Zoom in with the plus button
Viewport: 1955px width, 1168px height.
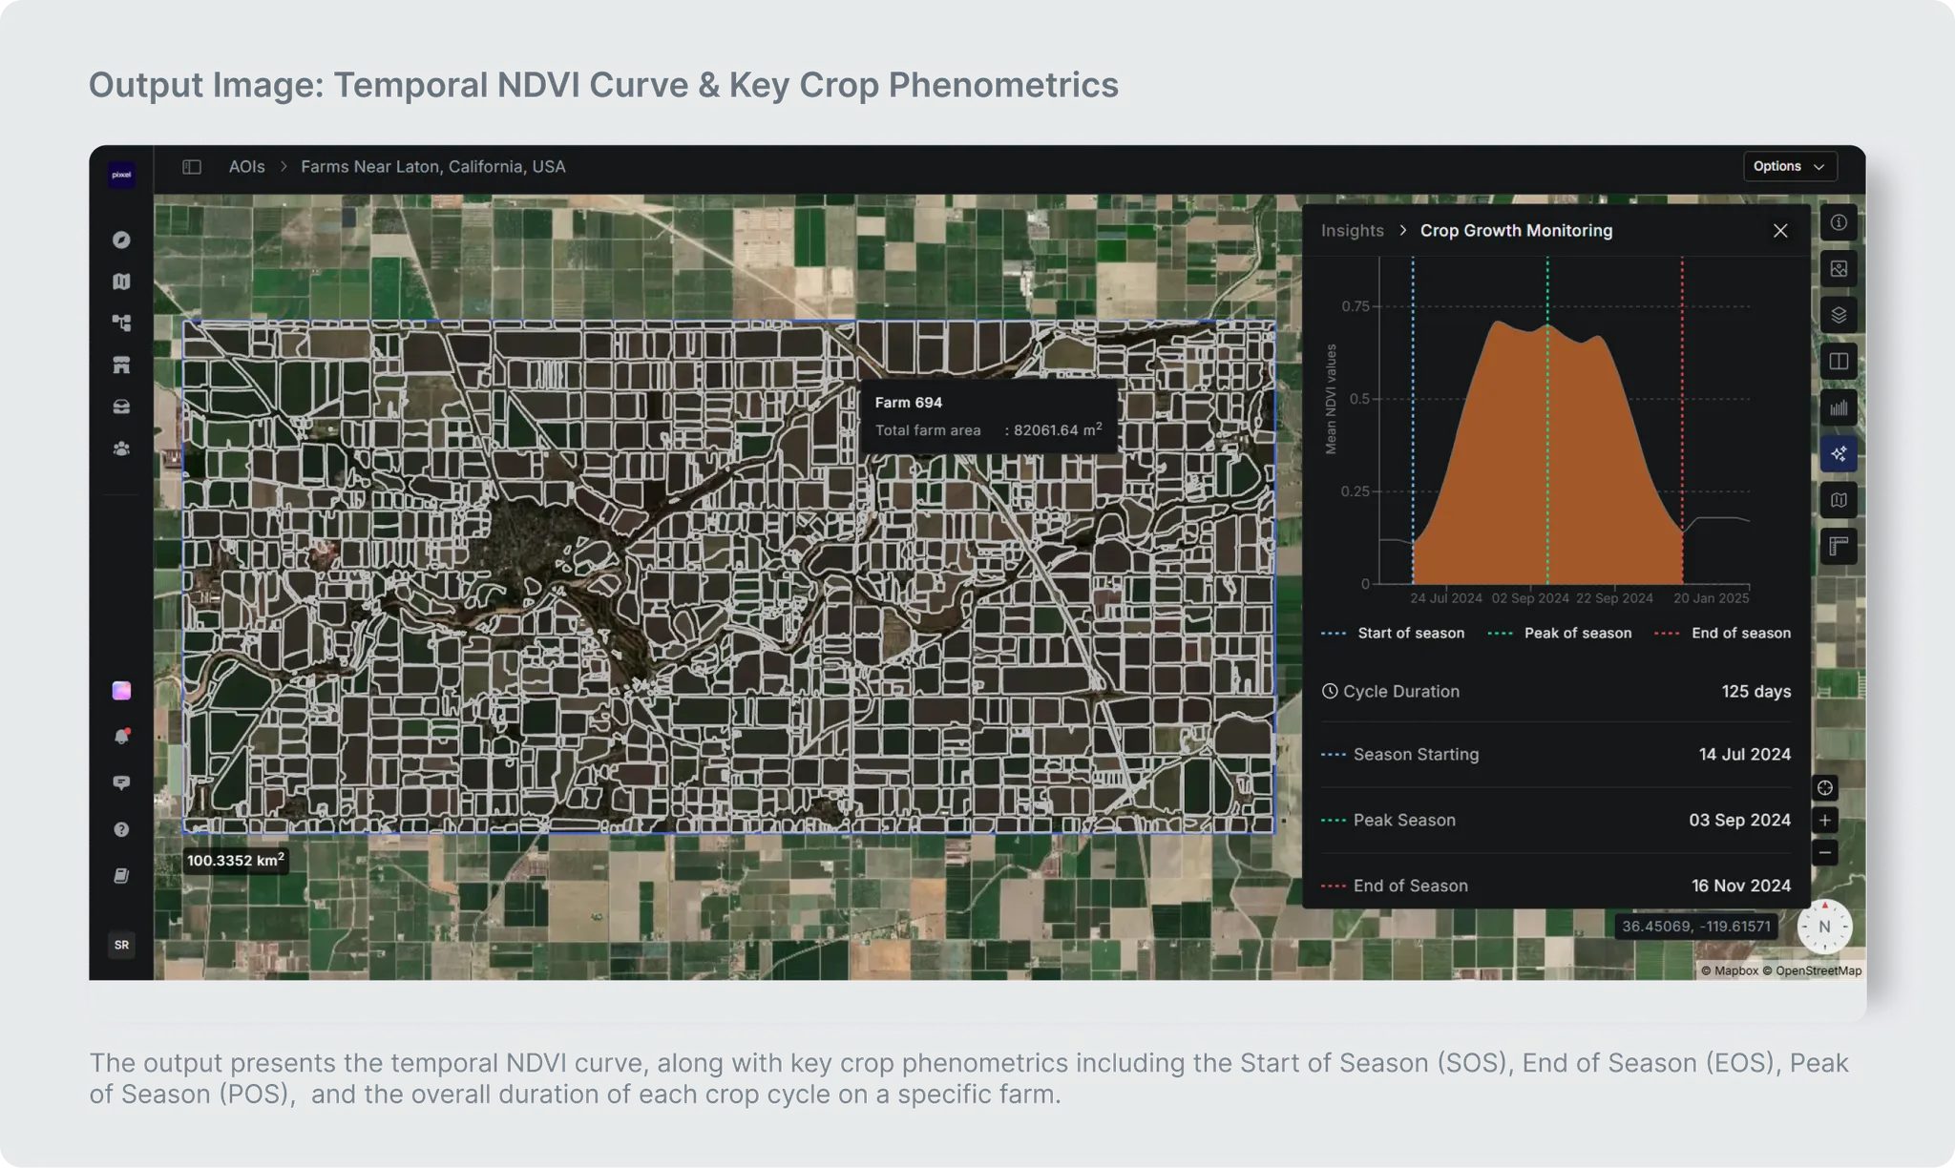1825,821
